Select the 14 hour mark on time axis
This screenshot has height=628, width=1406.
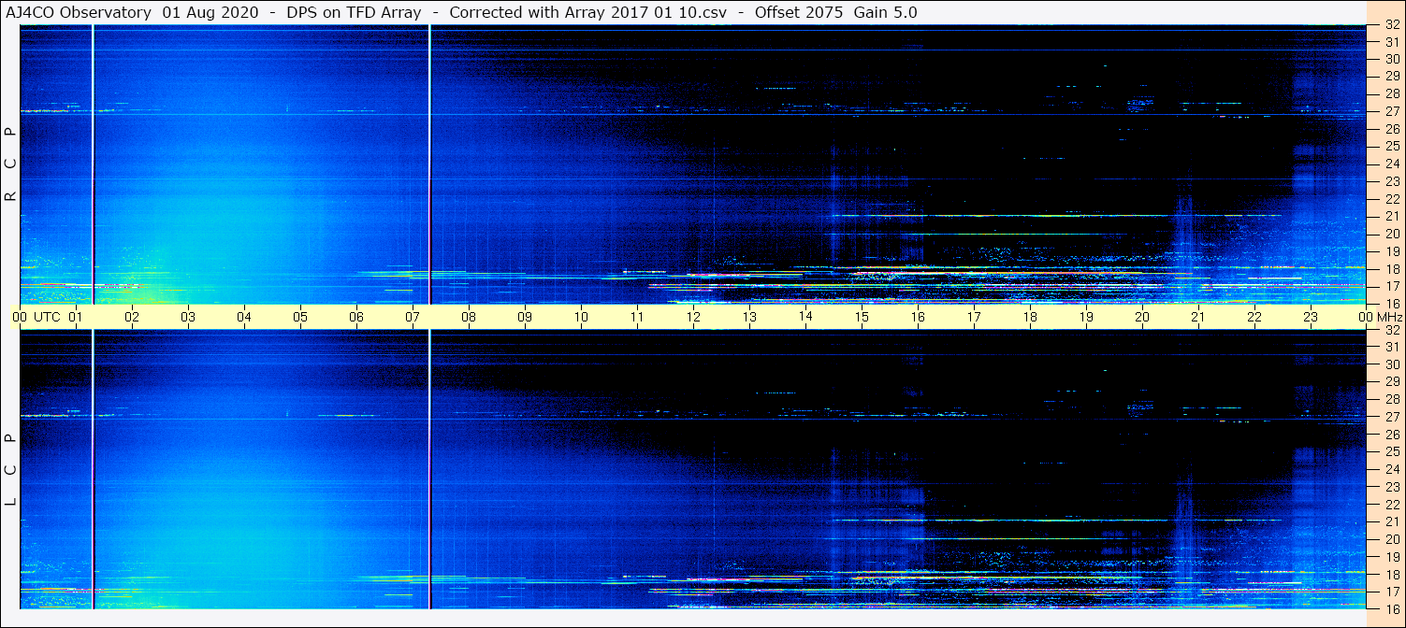coord(805,317)
